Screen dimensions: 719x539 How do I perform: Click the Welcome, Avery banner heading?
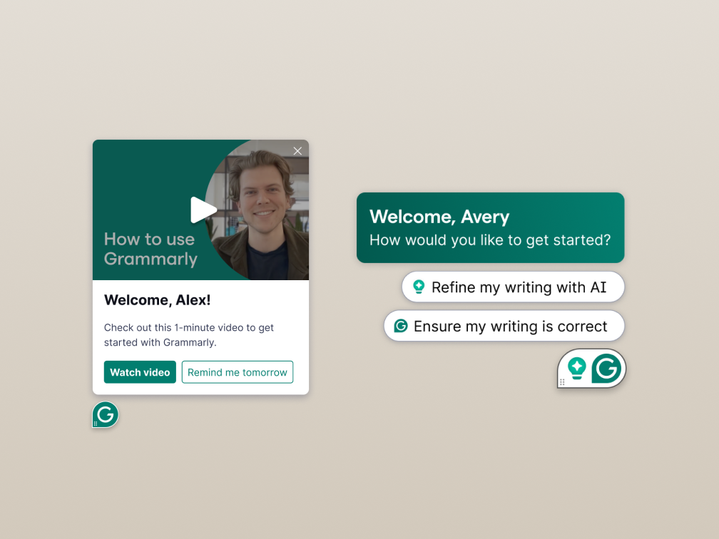click(439, 217)
